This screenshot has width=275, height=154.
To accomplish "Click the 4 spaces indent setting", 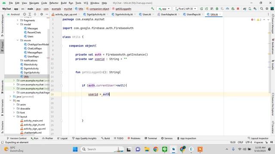I will tap(259, 142).
